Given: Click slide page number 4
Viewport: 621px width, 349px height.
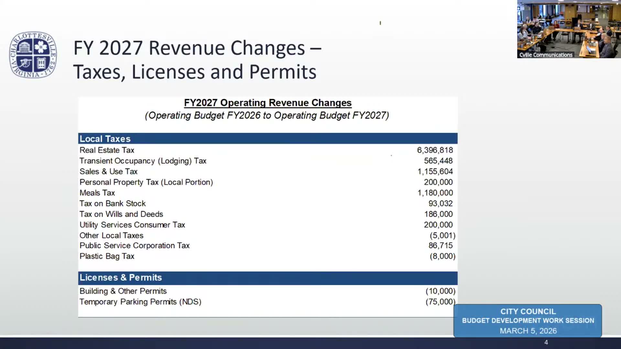Looking at the screenshot, I should pos(546,343).
